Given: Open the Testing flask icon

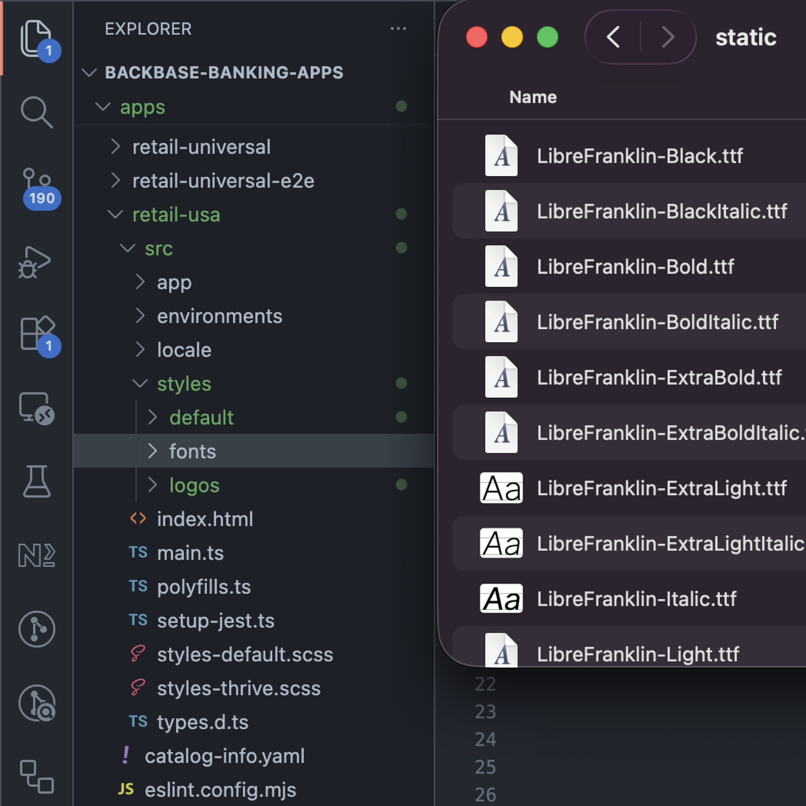Looking at the screenshot, I should pyautogui.click(x=37, y=481).
